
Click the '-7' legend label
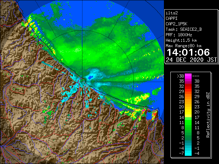(181, 153)
